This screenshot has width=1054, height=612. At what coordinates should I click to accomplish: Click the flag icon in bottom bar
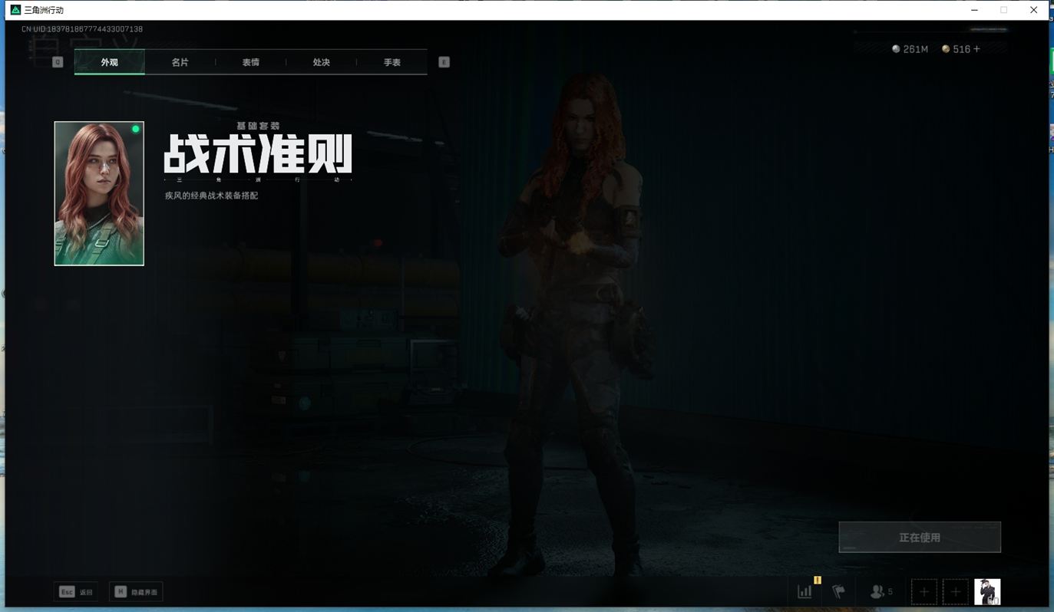(838, 591)
